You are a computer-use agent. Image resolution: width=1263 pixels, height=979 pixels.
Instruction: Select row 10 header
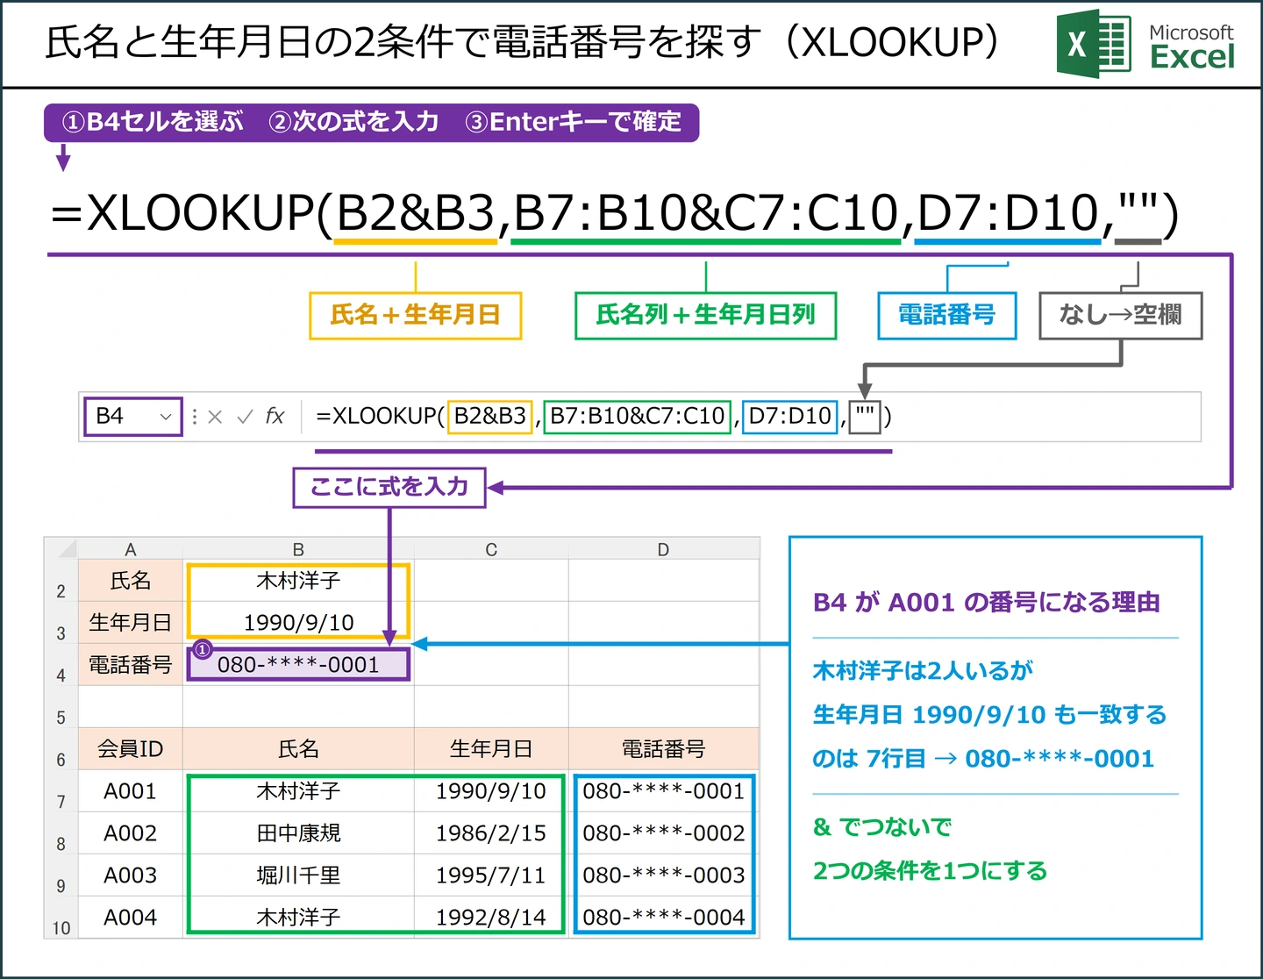tap(61, 918)
